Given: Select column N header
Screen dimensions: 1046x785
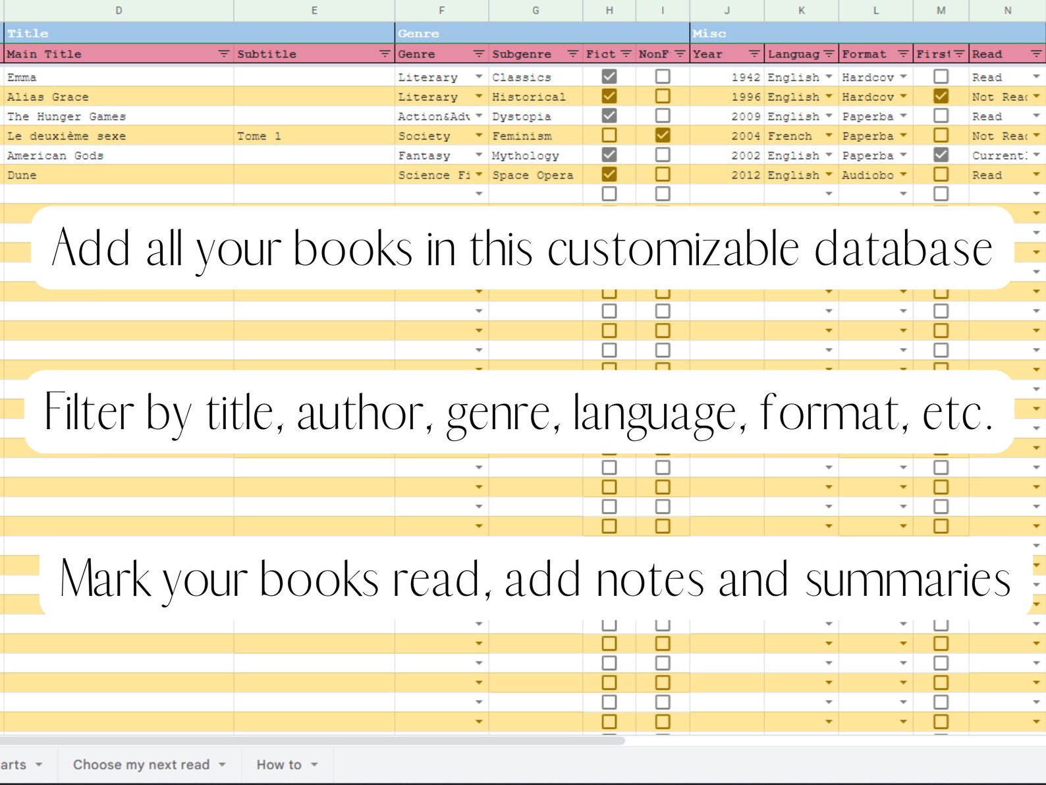Looking at the screenshot, I should [1007, 11].
